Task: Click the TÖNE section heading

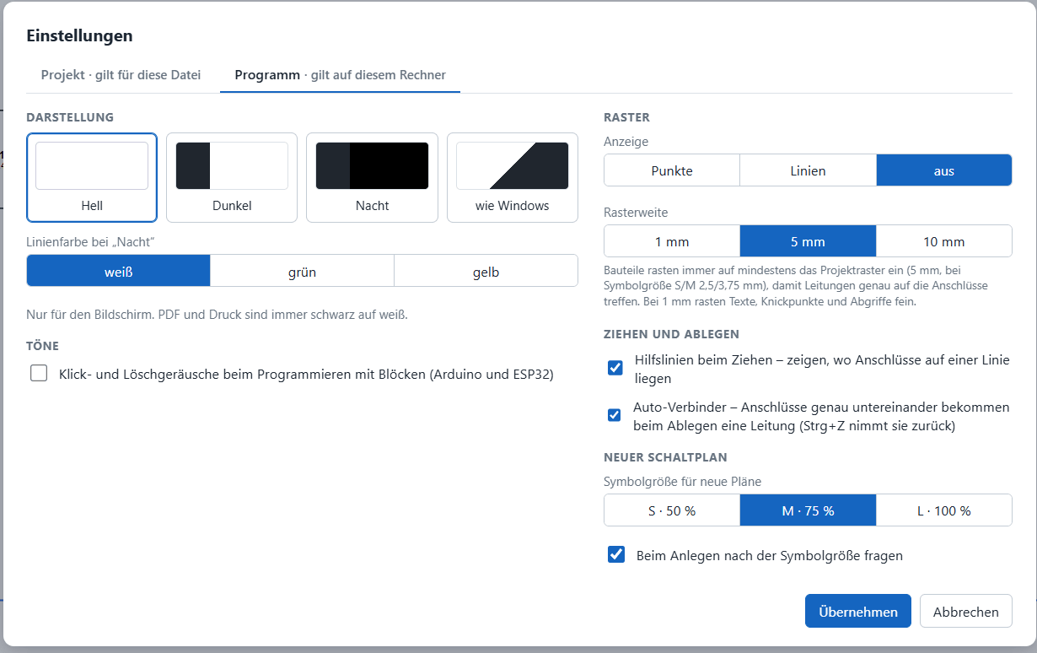Action: tap(43, 346)
